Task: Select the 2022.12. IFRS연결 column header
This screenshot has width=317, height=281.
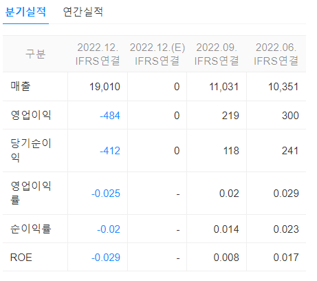Action: click(x=98, y=54)
